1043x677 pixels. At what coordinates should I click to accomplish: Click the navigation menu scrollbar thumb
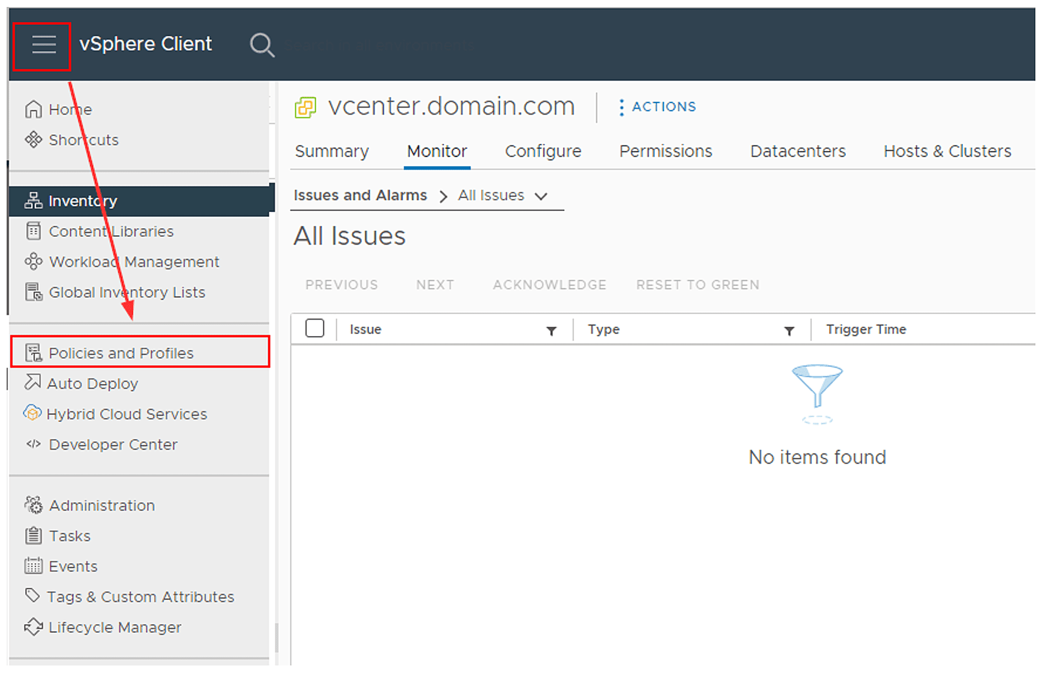[x=276, y=637]
